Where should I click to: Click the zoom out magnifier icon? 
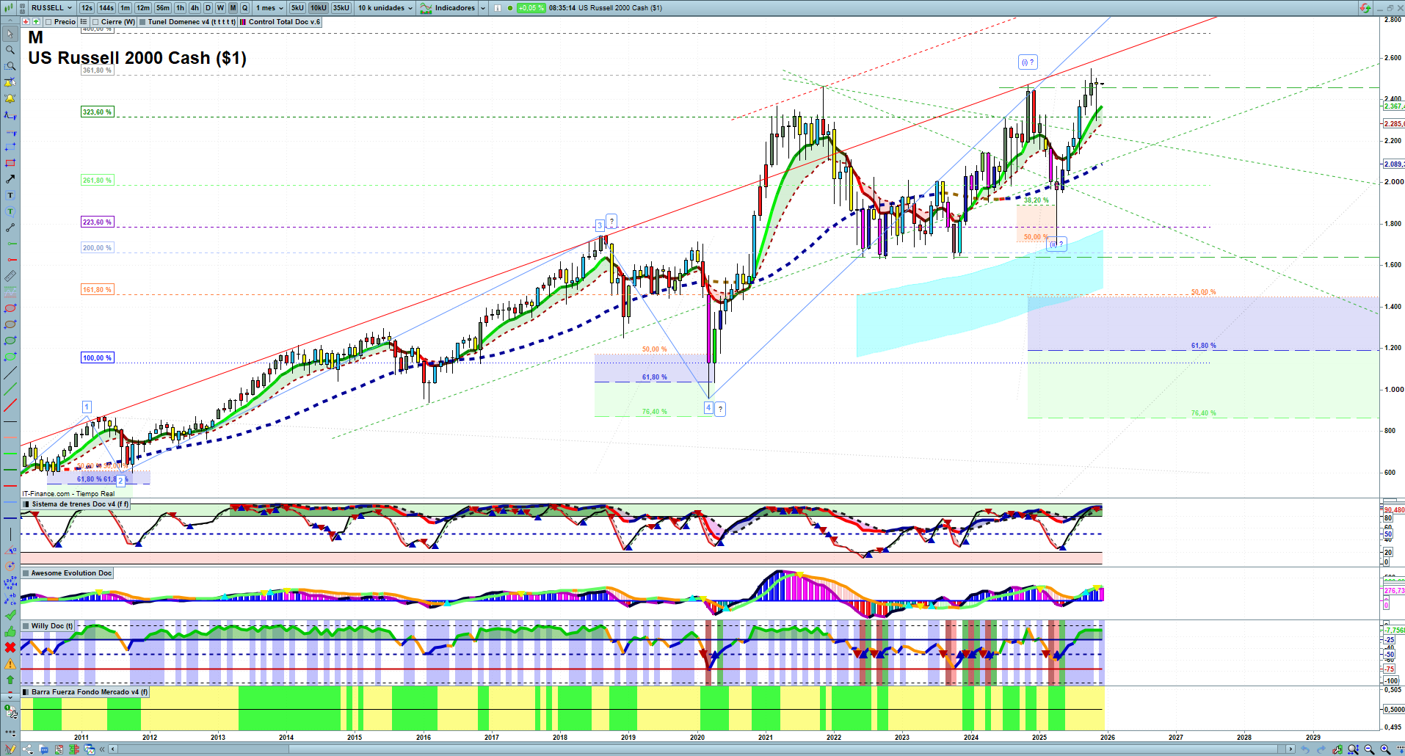1369,749
